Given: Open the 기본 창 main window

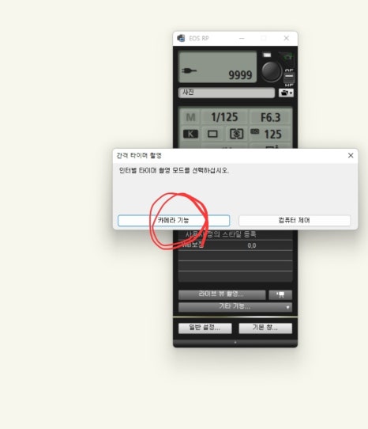Looking at the screenshot, I should point(265,328).
